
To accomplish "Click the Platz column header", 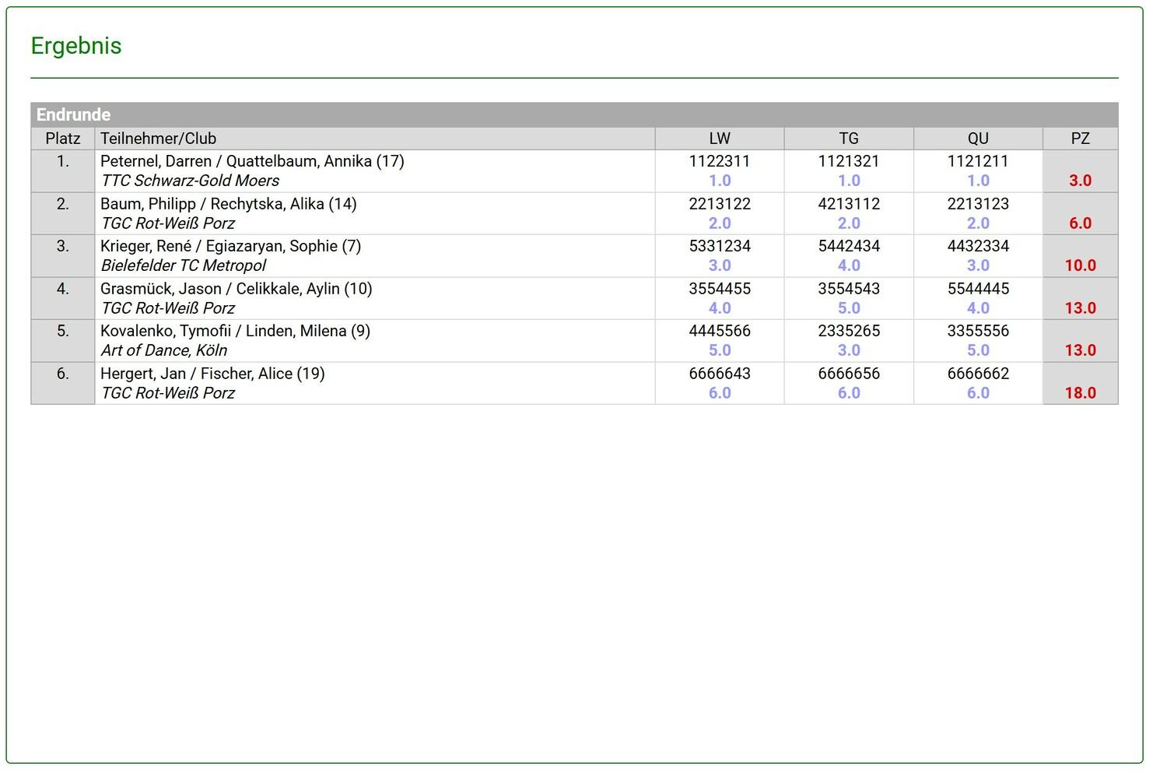I will coord(63,139).
